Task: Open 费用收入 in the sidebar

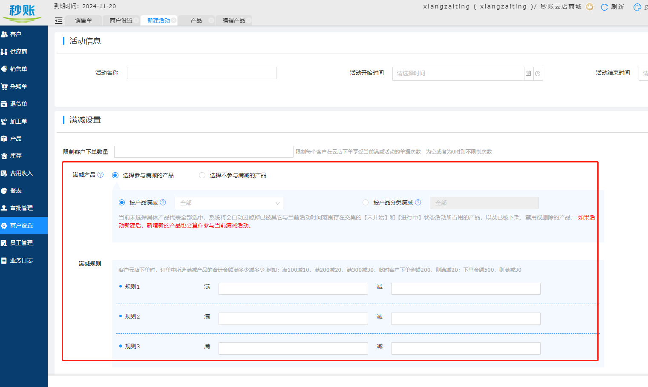Action: pyautogui.click(x=24, y=173)
